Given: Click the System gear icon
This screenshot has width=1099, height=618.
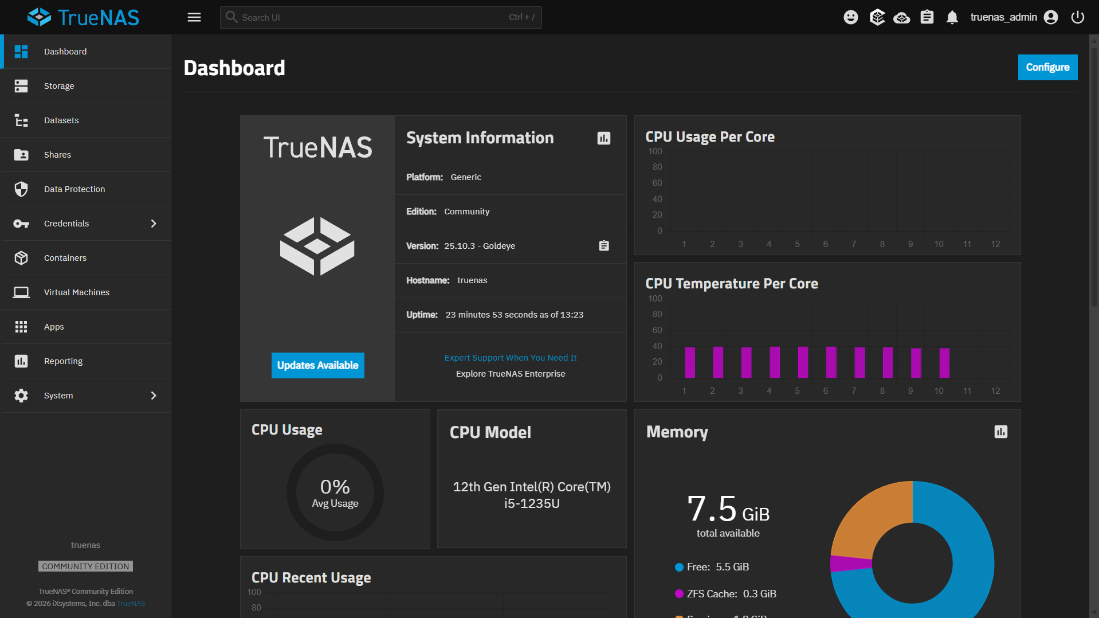Looking at the screenshot, I should 21,396.
